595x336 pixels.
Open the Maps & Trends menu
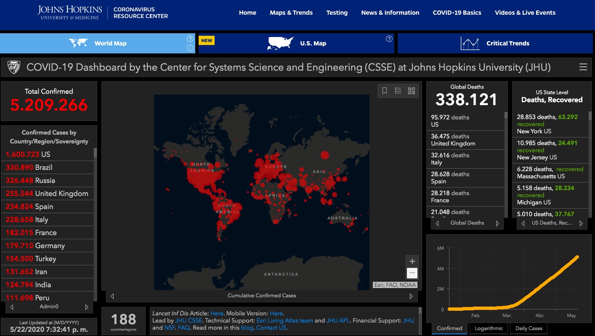(x=291, y=13)
